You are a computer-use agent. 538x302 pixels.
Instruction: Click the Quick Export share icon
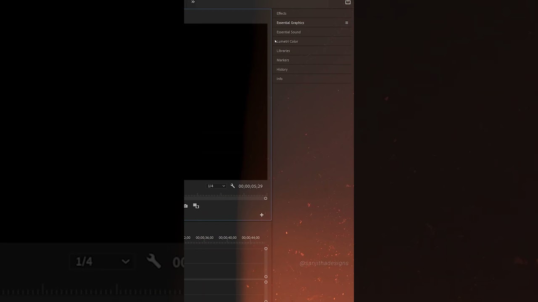tap(348, 2)
